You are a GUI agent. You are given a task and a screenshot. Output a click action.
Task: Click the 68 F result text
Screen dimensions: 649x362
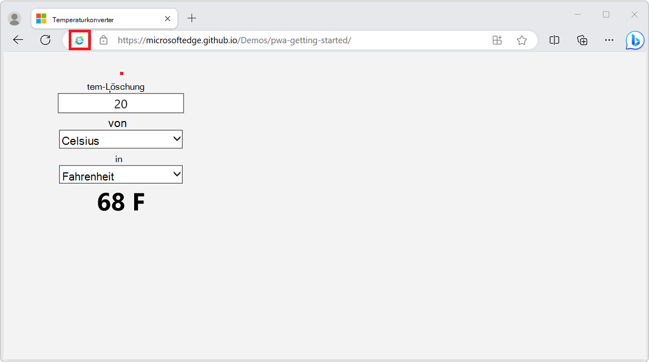point(121,202)
